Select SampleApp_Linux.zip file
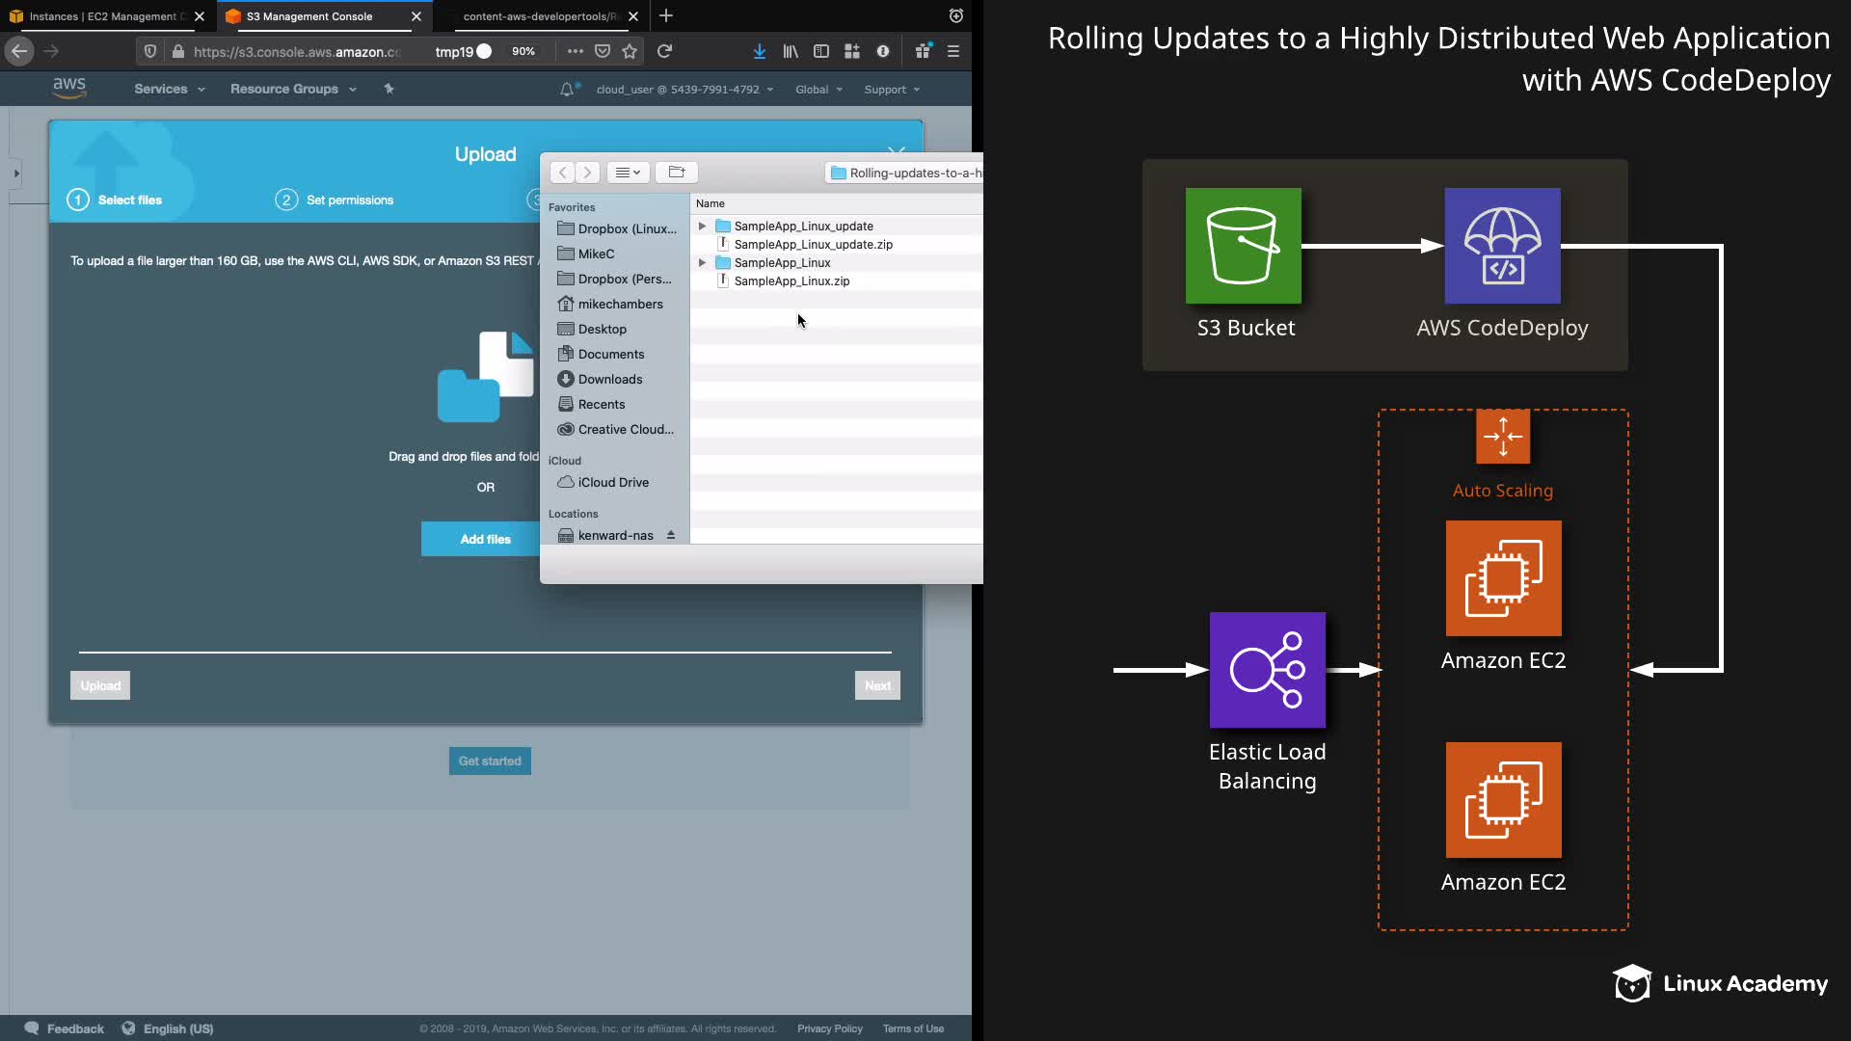 pos(791,281)
